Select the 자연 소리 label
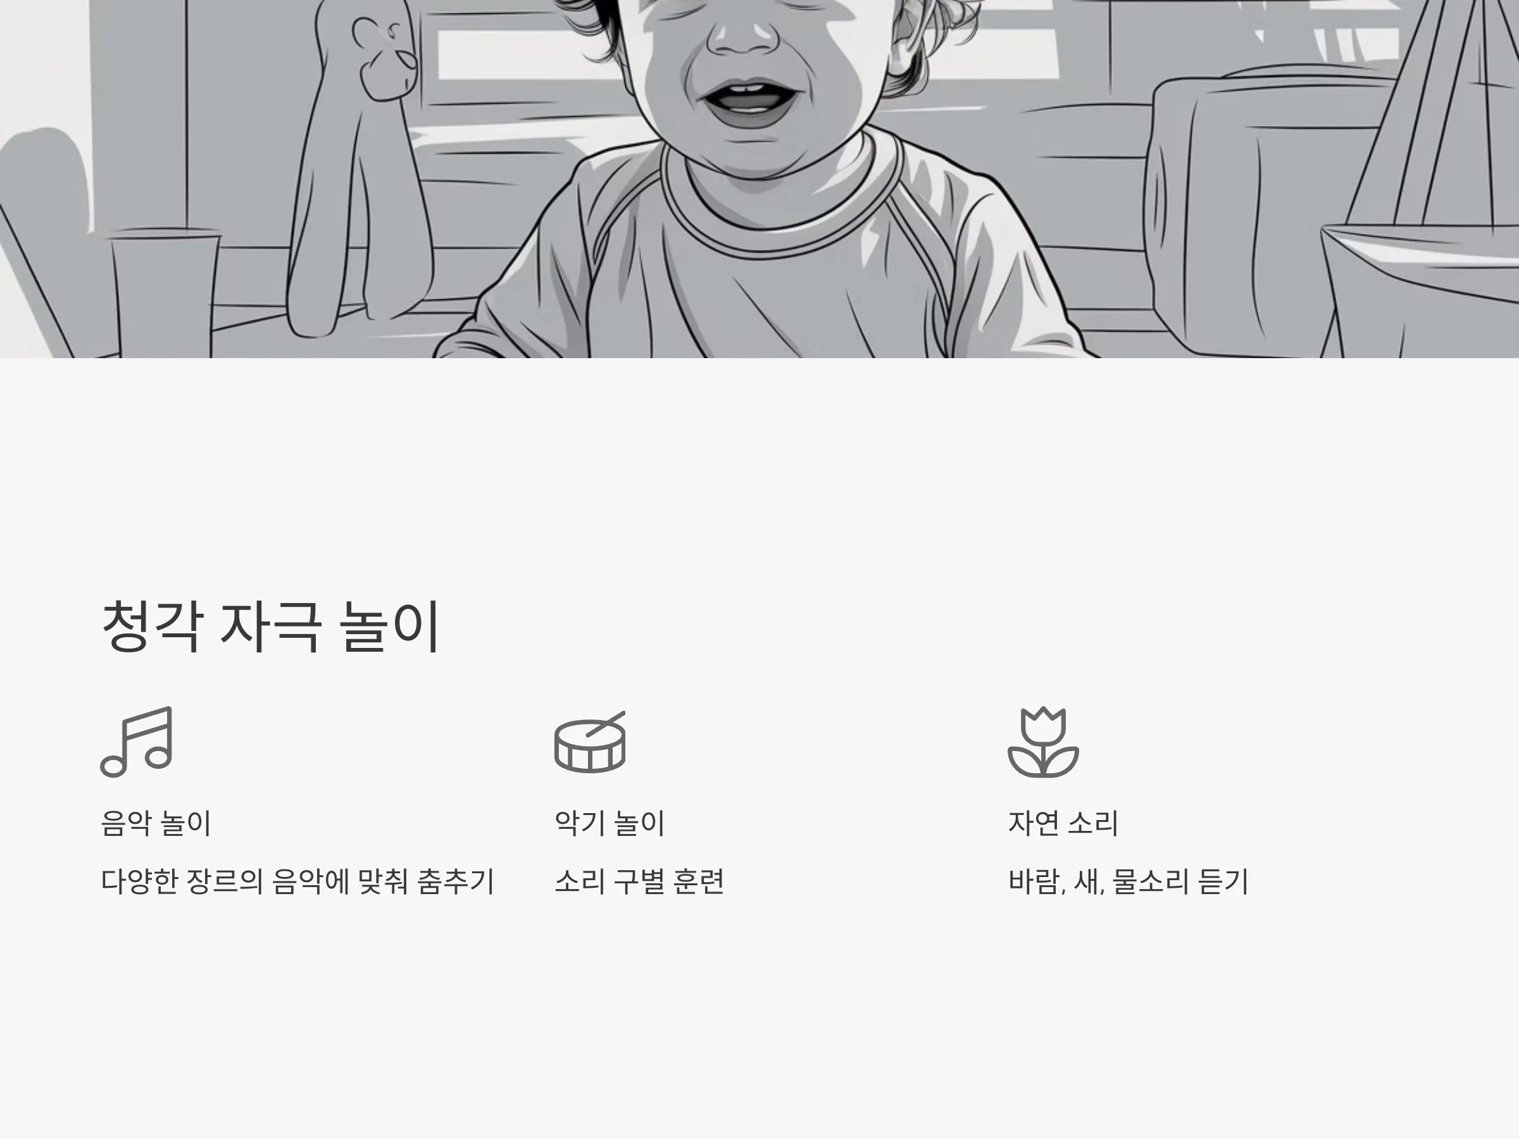 coord(1063,823)
